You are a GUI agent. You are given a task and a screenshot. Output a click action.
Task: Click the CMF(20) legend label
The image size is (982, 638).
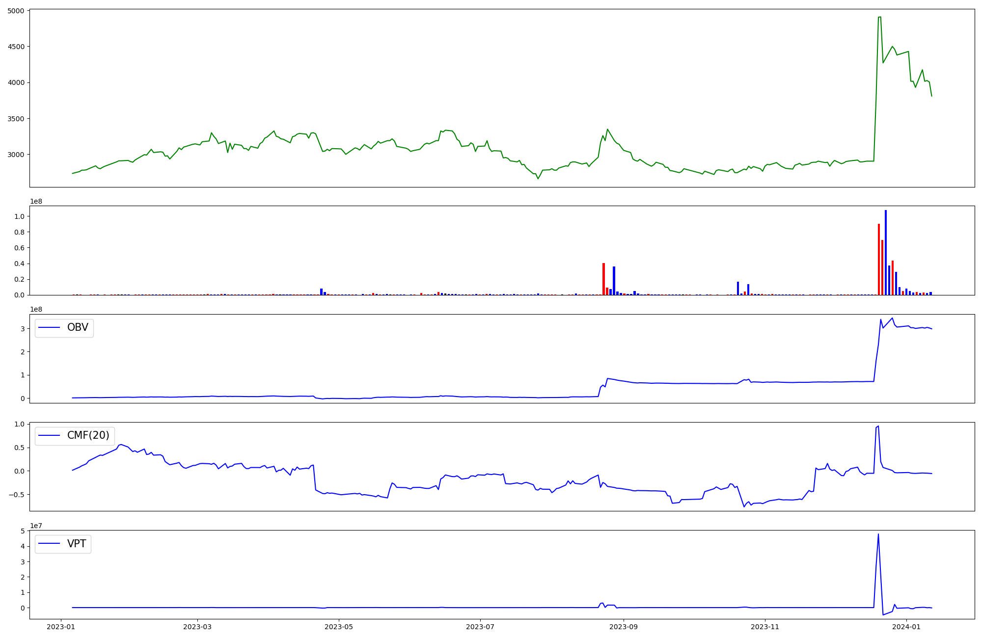coord(88,436)
